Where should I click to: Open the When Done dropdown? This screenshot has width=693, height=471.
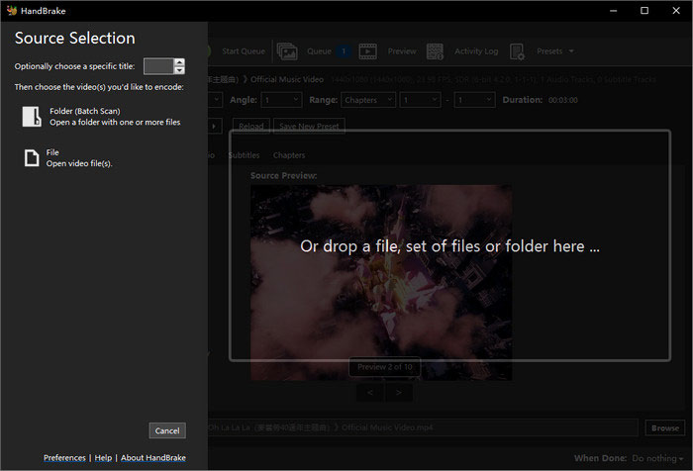click(x=657, y=458)
